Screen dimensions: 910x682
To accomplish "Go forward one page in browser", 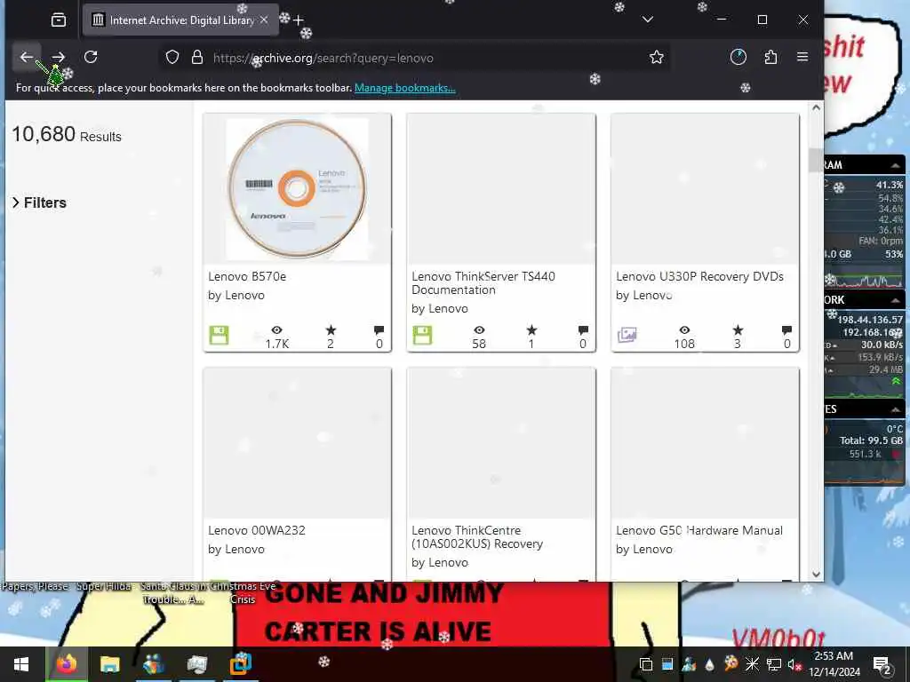I will 58,57.
